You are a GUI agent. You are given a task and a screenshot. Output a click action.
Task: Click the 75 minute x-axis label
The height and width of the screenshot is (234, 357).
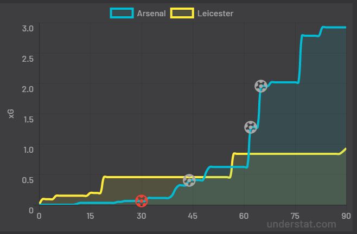pos(295,216)
